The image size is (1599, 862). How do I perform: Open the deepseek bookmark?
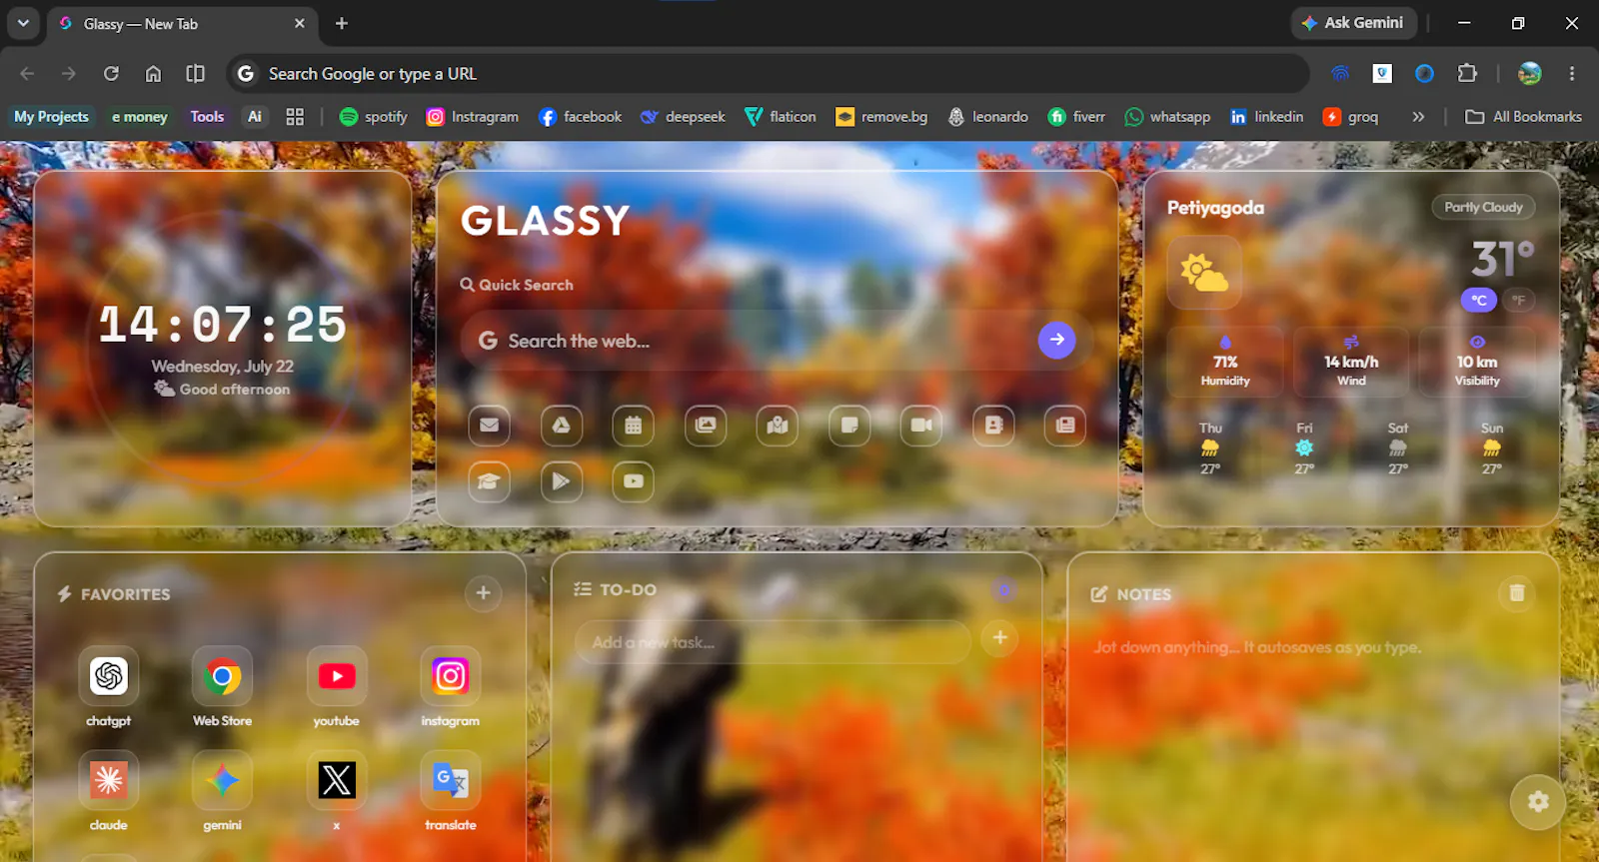coord(684,117)
